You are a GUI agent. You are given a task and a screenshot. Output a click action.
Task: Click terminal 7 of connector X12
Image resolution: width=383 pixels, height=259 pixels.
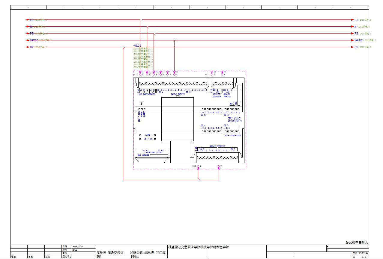point(219,166)
